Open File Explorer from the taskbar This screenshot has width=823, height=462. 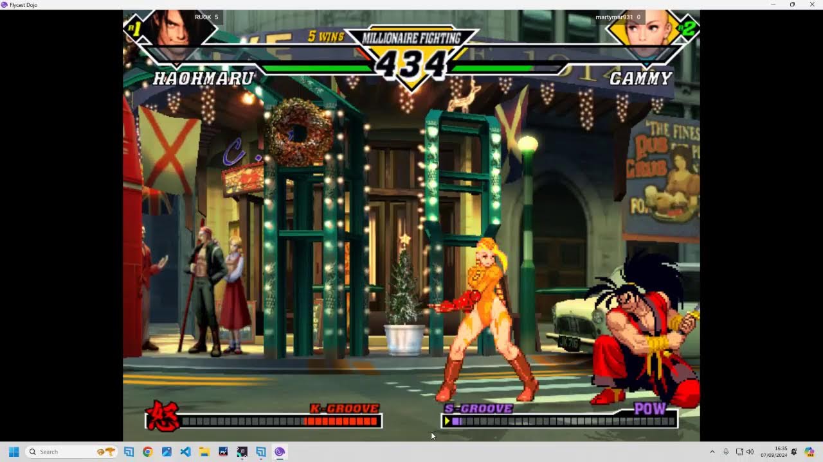point(204,452)
